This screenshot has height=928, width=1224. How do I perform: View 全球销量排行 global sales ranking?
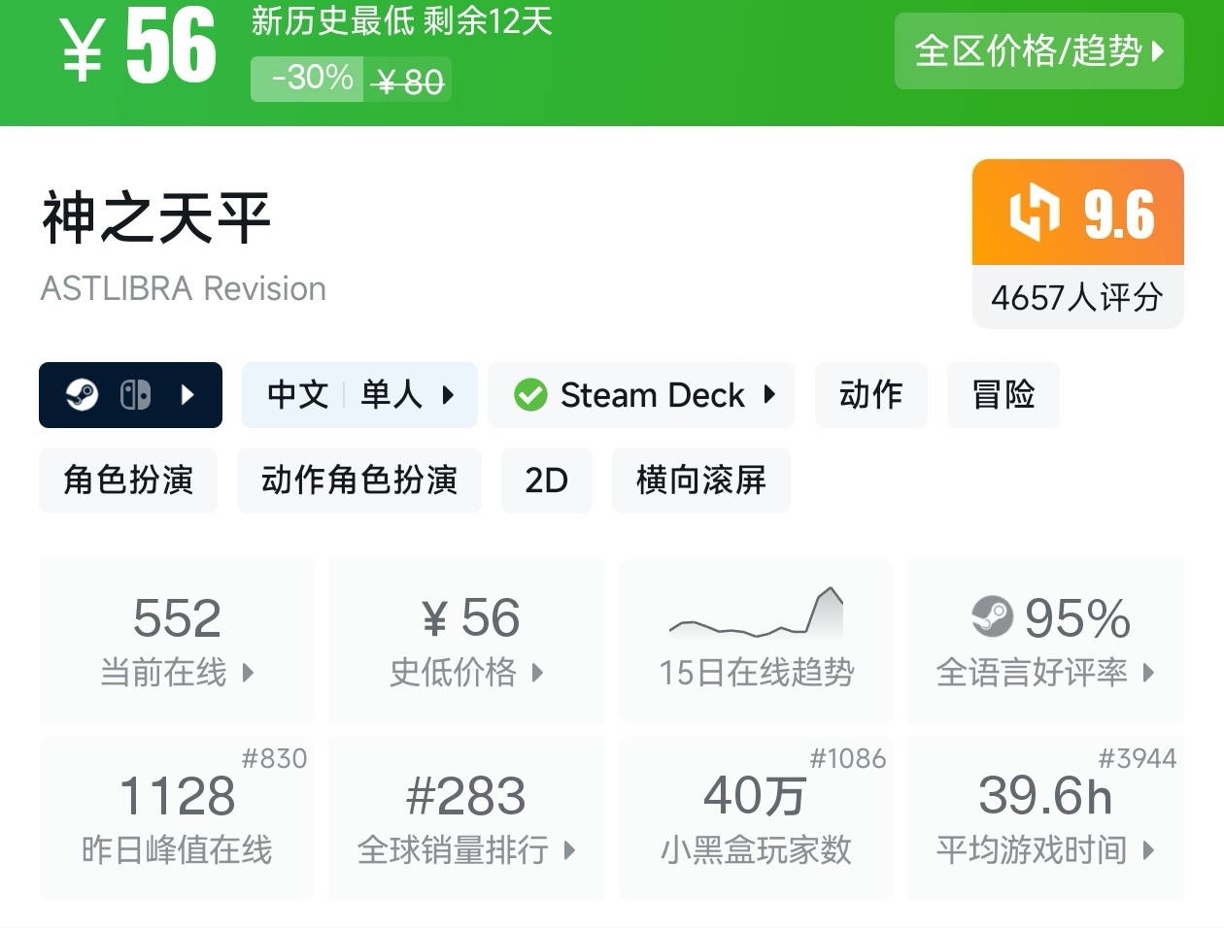pos(466,818)
